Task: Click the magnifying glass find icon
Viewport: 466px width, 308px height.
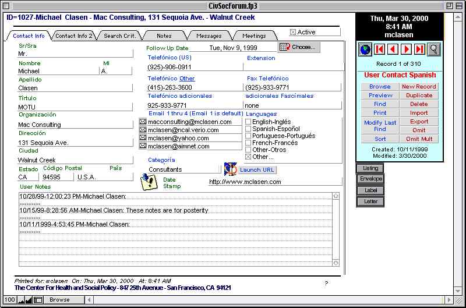Action: click(433, 49)
